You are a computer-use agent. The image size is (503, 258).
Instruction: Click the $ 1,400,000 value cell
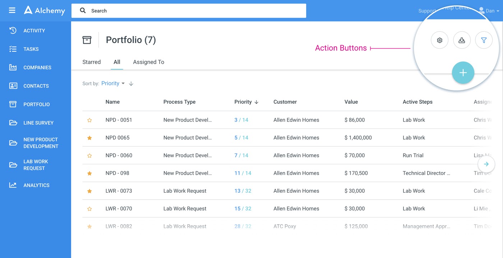358,137
